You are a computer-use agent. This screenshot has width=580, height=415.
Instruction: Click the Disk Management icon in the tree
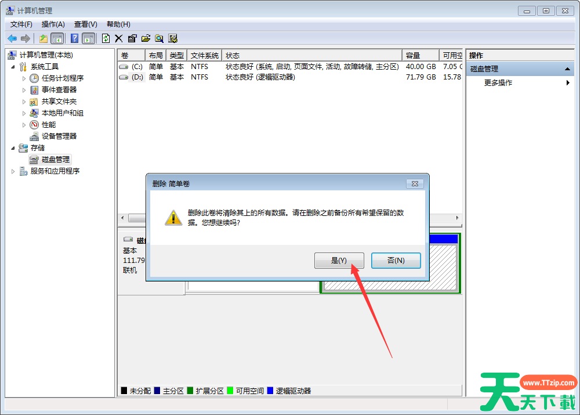(34, 160)
